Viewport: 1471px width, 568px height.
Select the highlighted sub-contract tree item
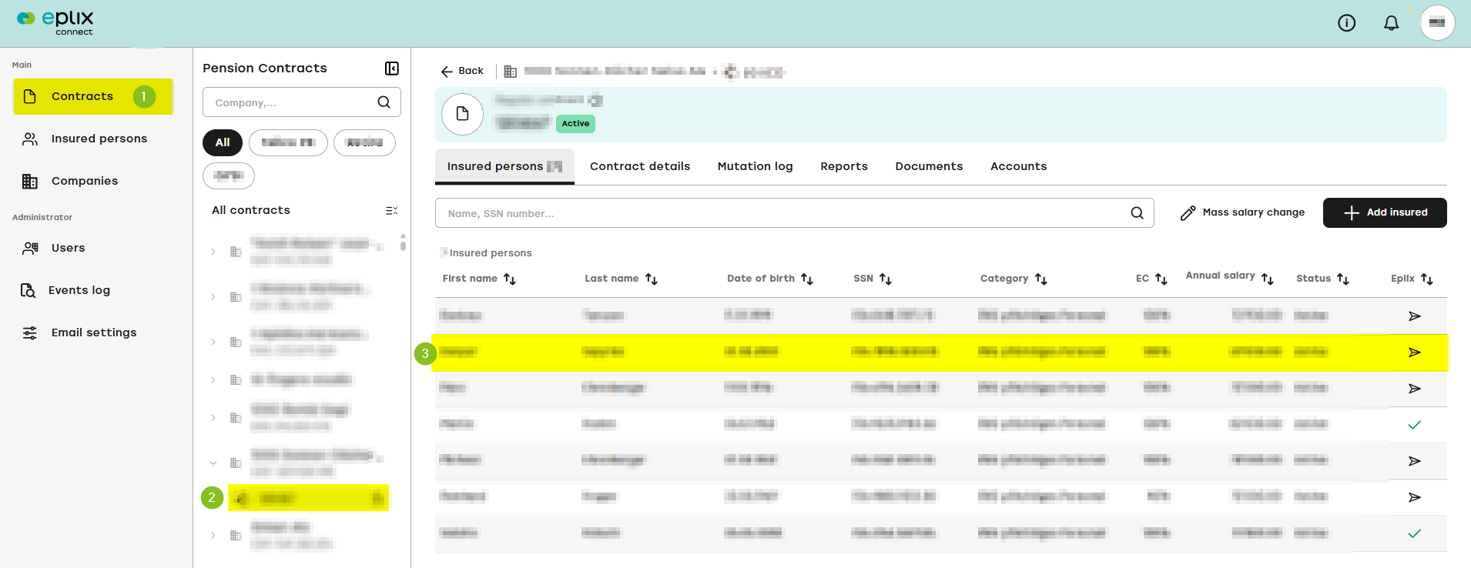[x=308, y=498]
